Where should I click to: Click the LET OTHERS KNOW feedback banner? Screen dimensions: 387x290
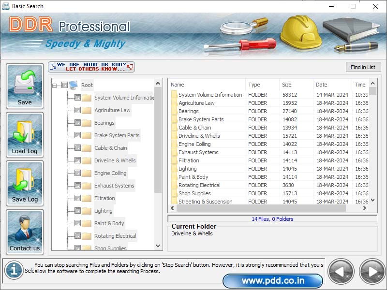click(91, 67)
